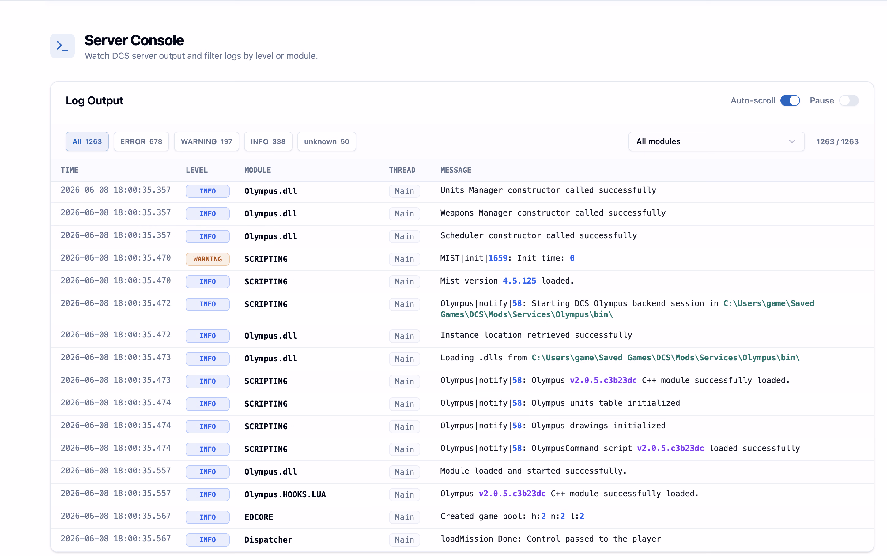Click the Server Console terminal icon
Screen dimensions: 887x556
tap(62, 46)
